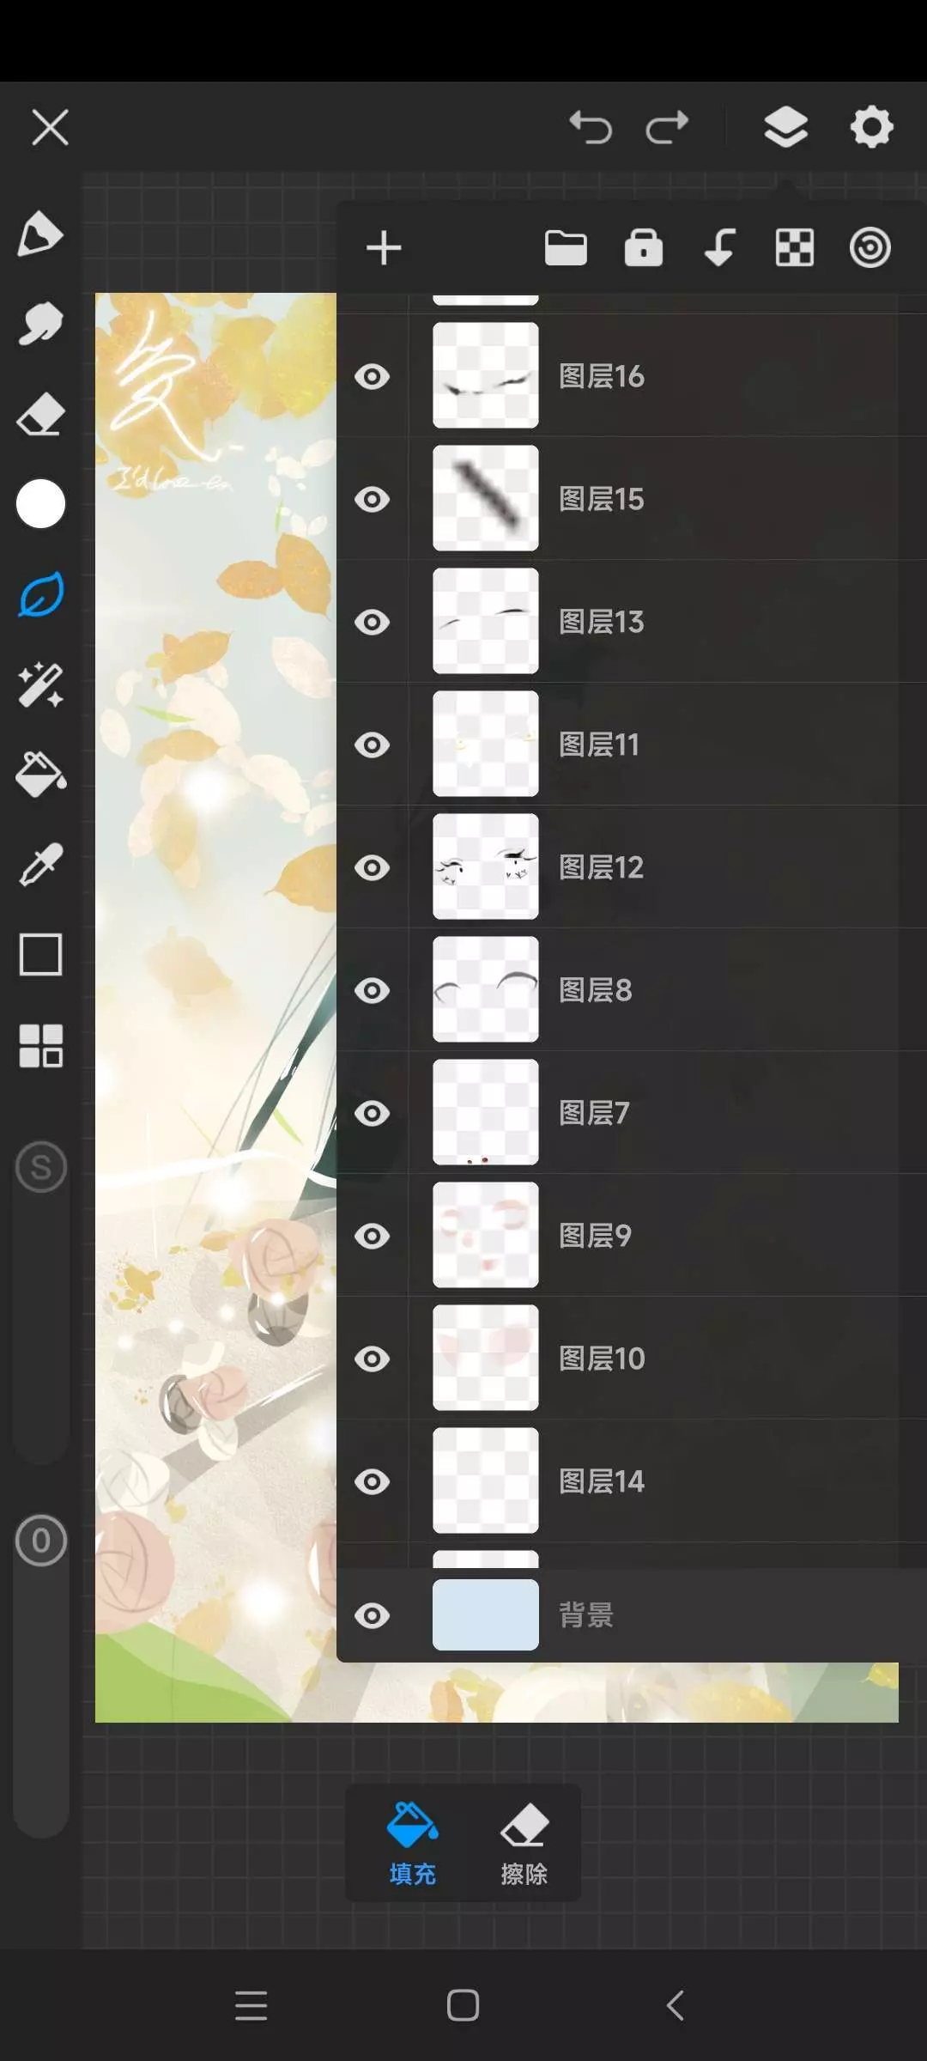This screenshot has width=927, height=2061.
Task: Open the white current color swatch
Action: pos(40,504)
